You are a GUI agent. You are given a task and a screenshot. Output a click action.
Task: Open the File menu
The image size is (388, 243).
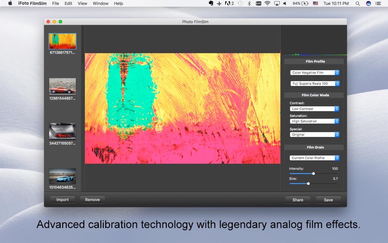click(55, 3)
